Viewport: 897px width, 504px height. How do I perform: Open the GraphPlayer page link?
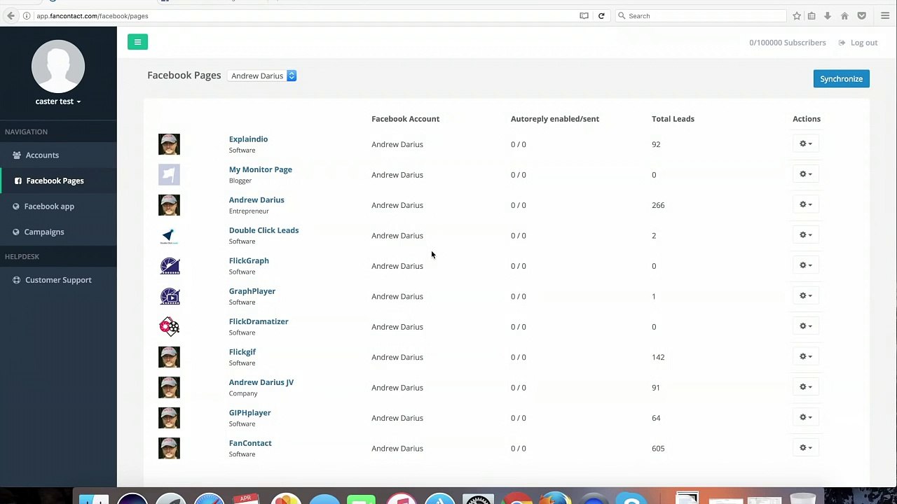(252, 291)
